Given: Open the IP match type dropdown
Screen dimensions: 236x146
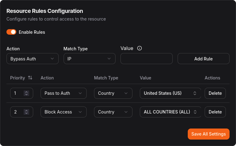Looking at the screenshot, I should [89, 59].
